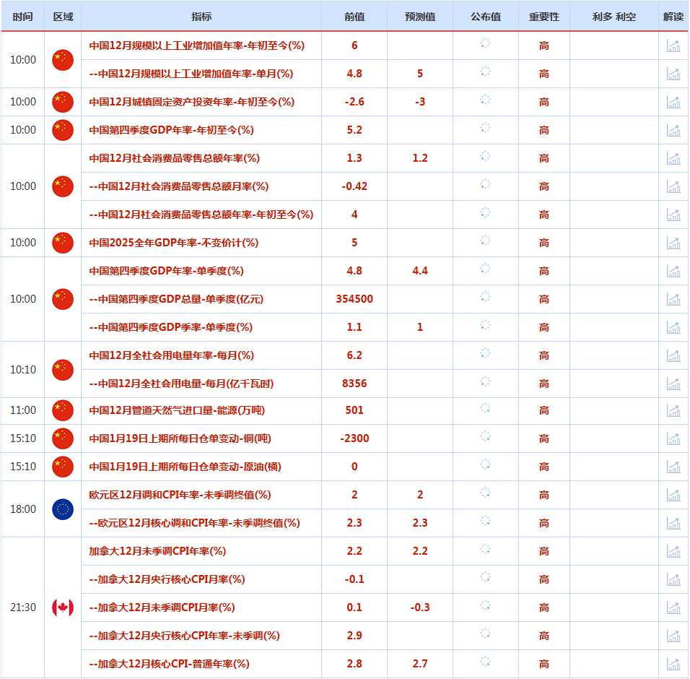This screenshot has width=690, height=679.
Task: Open chart icon for 社会消费品零售总额年率-年初至今 row
Action: (x=673, y=215)
